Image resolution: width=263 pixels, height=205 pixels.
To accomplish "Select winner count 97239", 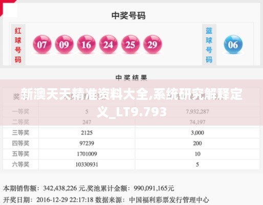I will pos(87,143).
